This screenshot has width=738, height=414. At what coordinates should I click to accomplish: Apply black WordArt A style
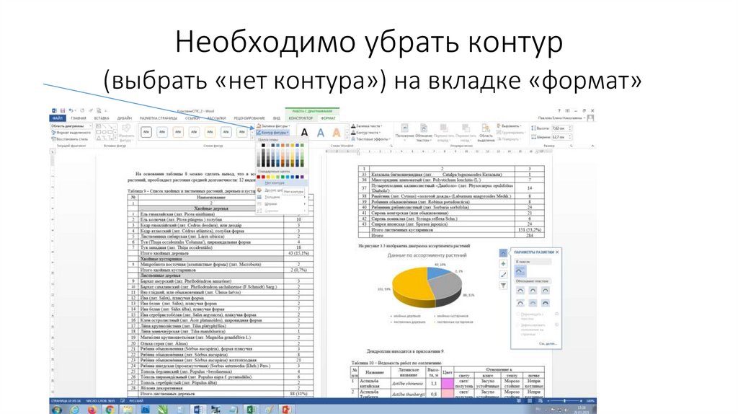pos(305,133)
